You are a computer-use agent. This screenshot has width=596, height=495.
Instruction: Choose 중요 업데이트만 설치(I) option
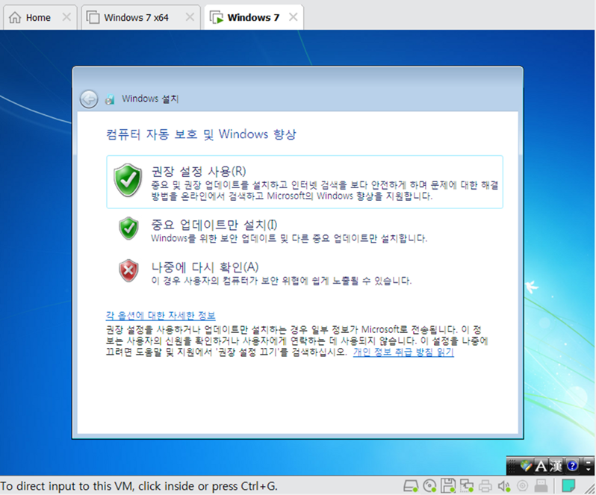[x=305, y=229]
